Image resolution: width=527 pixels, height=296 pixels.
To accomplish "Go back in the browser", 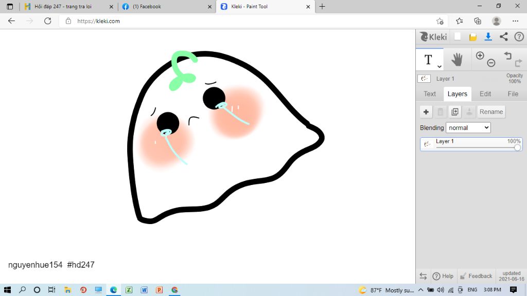I will pyautogui.click(x=11, y=21).
